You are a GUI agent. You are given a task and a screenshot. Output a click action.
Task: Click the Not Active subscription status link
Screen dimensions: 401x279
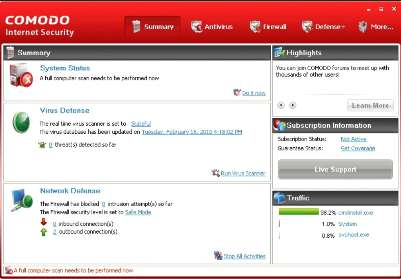(x=354, y=139)
